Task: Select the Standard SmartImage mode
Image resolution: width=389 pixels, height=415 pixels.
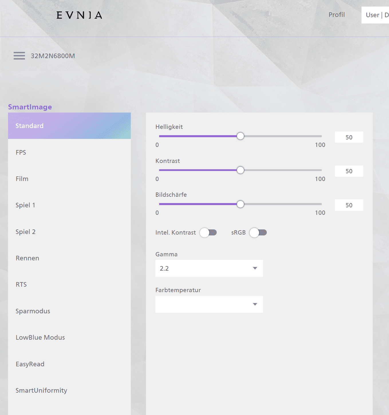Action: coord(69,126)
